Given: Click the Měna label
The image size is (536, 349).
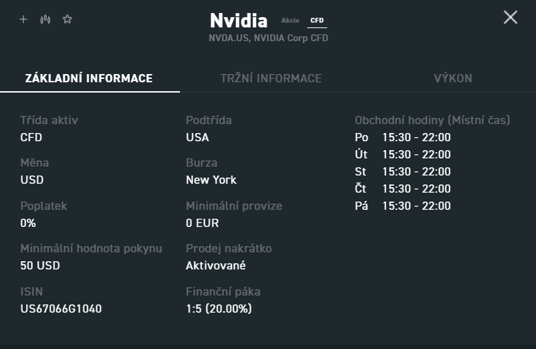Looking at the screenshot, I should pyautogui.click(x=34, y=163).
